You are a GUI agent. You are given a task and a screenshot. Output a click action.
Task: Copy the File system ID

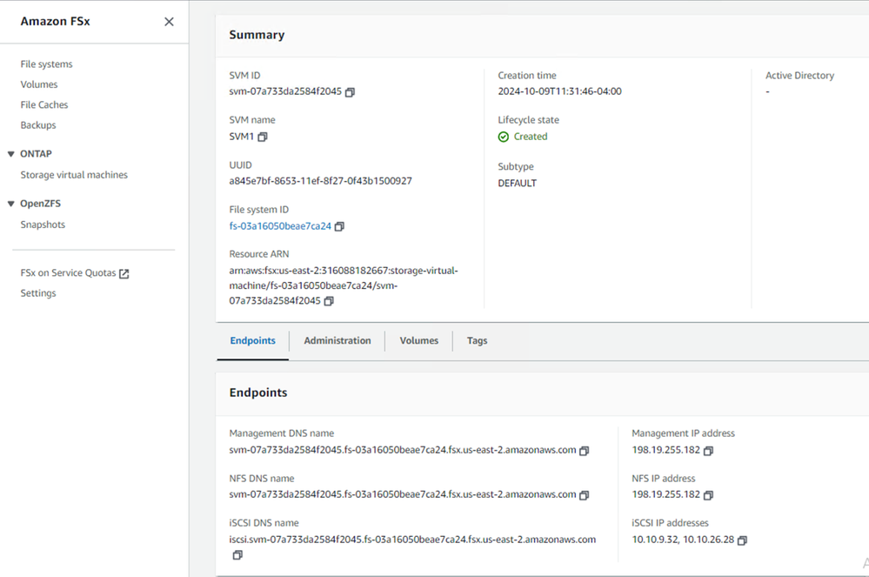click(x=339, y=227)
